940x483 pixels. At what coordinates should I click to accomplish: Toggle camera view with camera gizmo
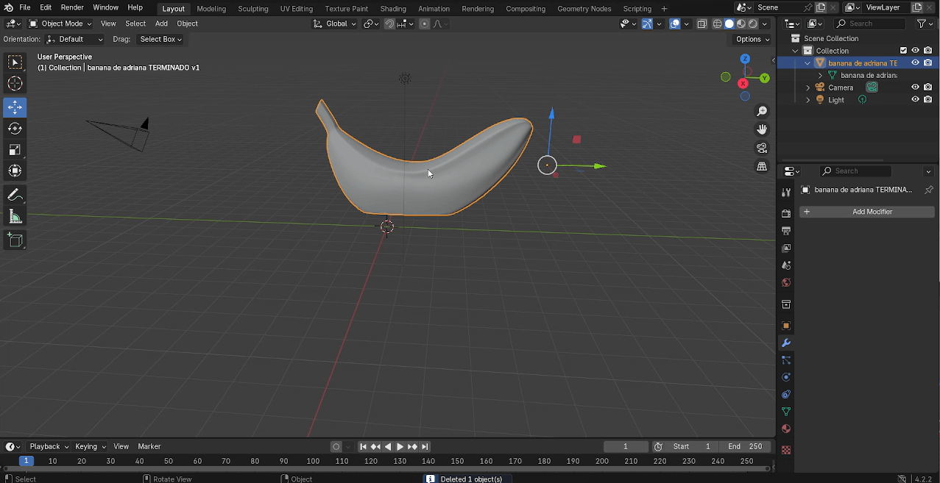[762, 148]
